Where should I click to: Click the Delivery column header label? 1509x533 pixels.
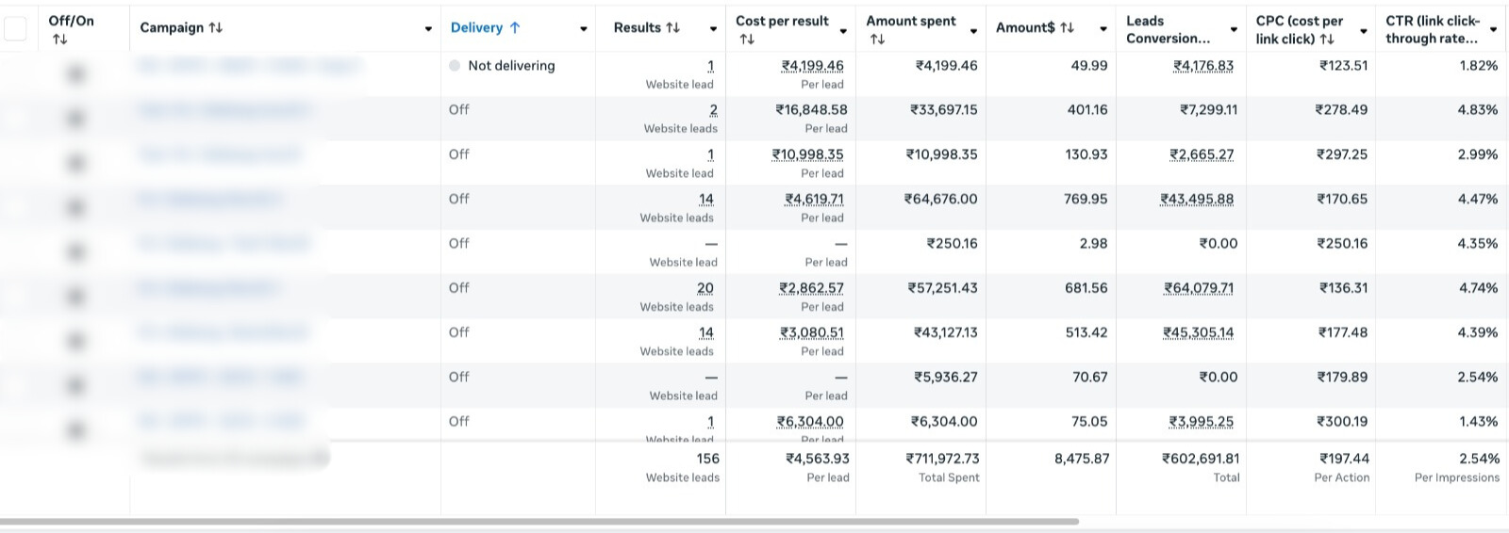pyautogui.click(x=476, y=28)
